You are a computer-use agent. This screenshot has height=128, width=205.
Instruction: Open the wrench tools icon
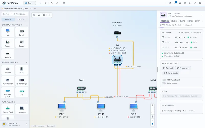(195, 3)
